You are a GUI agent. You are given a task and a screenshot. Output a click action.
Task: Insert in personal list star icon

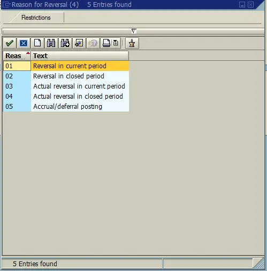79,43
